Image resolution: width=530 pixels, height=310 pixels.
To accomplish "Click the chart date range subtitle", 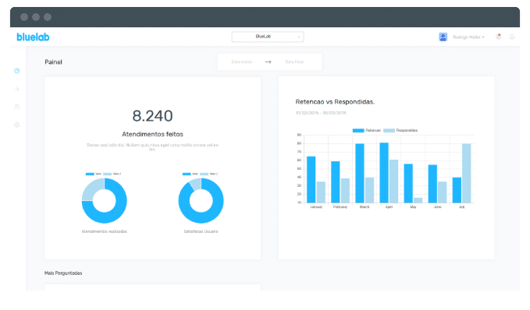I will [321, 113].
